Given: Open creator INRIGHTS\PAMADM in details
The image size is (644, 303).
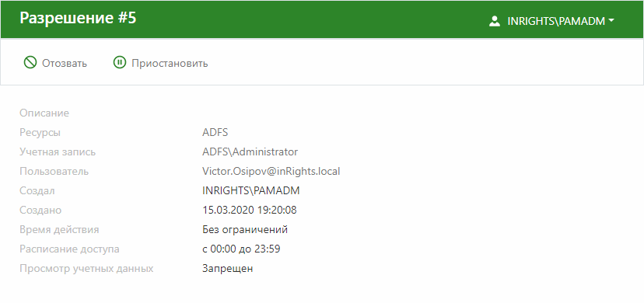Looking at the screenshot, I should tap(251, 190).
